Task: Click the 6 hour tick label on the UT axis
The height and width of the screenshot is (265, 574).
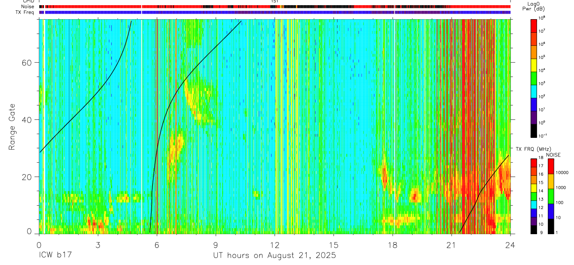Action: [157, 245]
